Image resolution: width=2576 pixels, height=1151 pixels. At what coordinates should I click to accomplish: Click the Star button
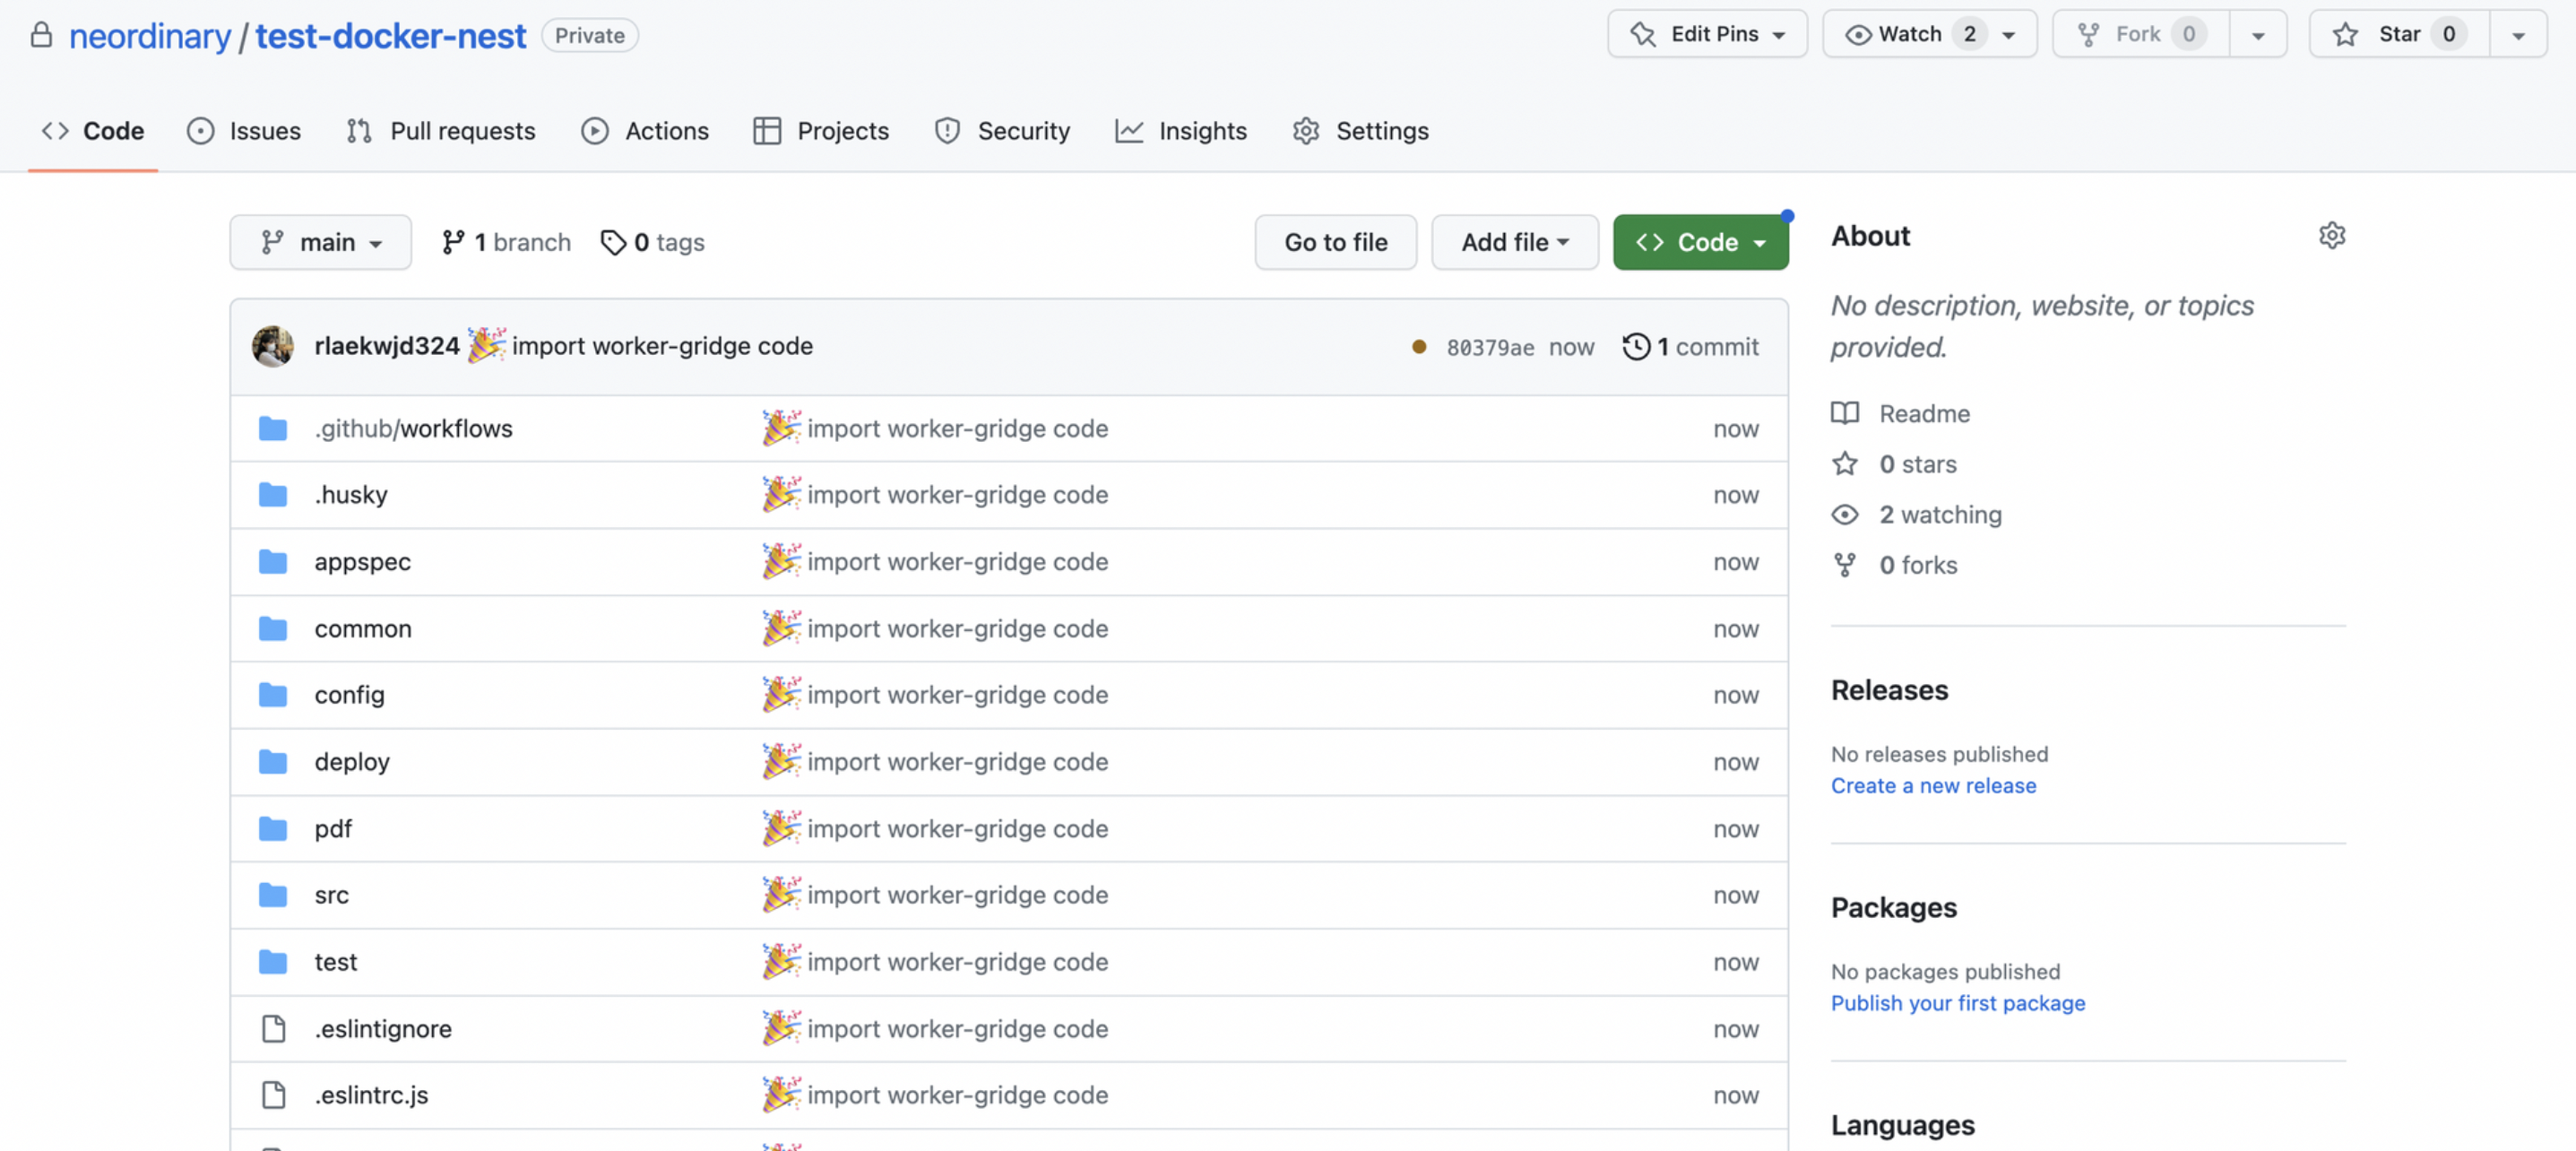pos(2399,34)
